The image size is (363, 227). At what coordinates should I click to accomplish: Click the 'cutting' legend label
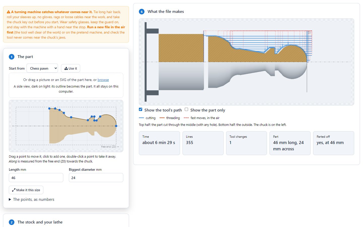click(150, 118)
